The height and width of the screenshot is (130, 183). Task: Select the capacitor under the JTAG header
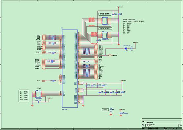(x=38, y=102)
